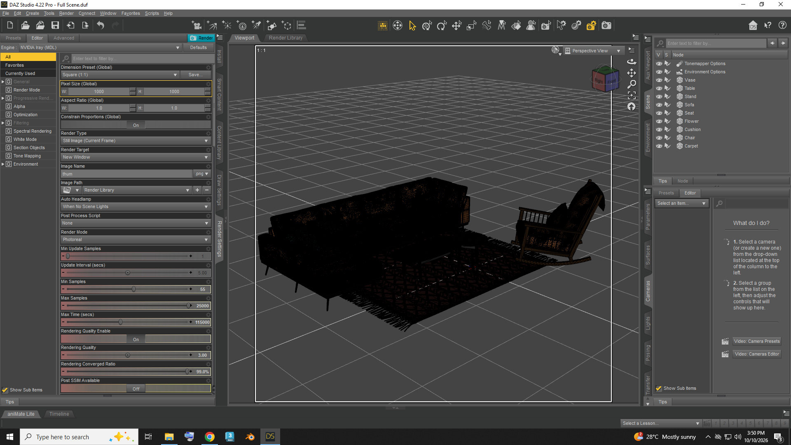The width and height of the screenshot is (791, 445).
Task: Click the Defaults button
Action: pos(198,48)
